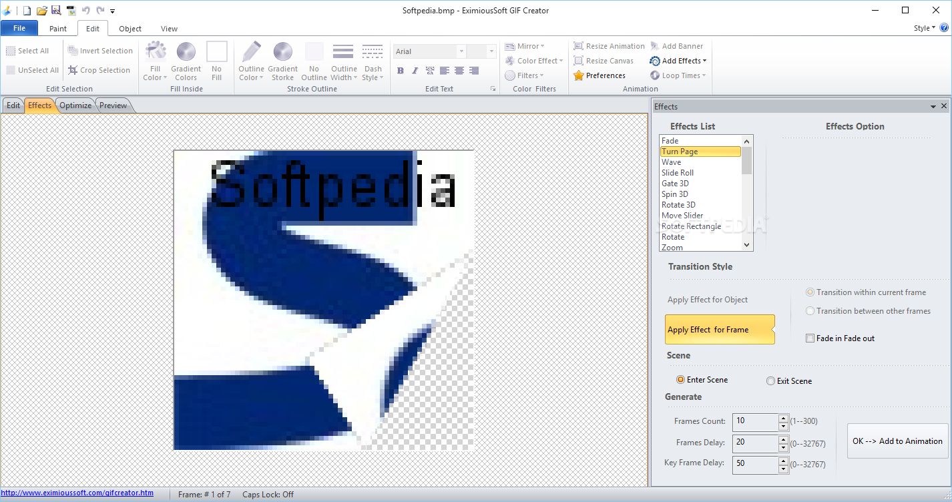Viewport: 952px width, 502px height.
Task: Click the Resize Animation button
Action: pos(609,46)
